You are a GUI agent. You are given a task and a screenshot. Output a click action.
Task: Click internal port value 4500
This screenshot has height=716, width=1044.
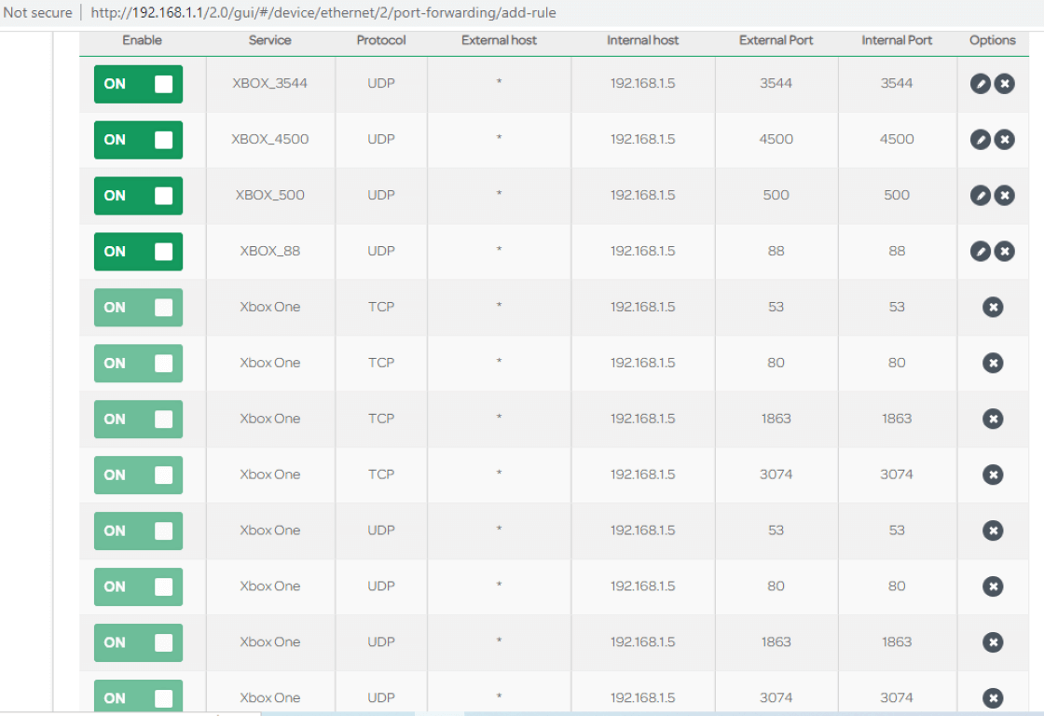(x=897, y=139)
